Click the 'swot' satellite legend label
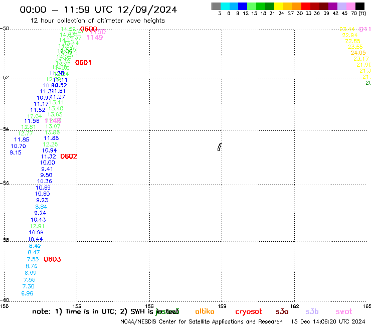This screenshot has width=371, height=326. pos(344,311)
